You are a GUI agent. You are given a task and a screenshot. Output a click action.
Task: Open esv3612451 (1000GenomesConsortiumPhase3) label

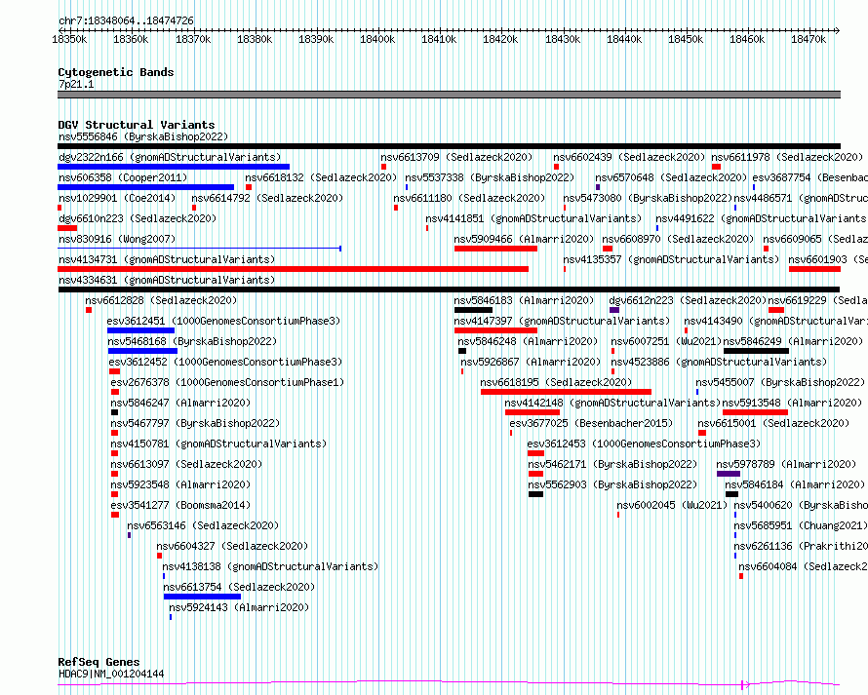(223, 321)
